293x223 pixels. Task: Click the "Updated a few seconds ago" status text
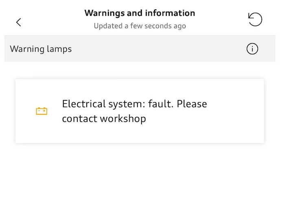[140, 26]
